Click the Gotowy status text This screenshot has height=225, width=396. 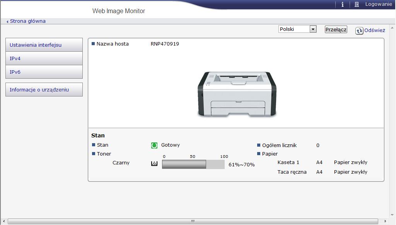(x=171, y=145)
